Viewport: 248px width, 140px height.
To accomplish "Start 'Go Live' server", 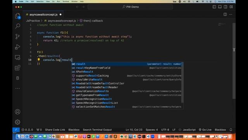I will pyautogui.click(x=205, y=129).
